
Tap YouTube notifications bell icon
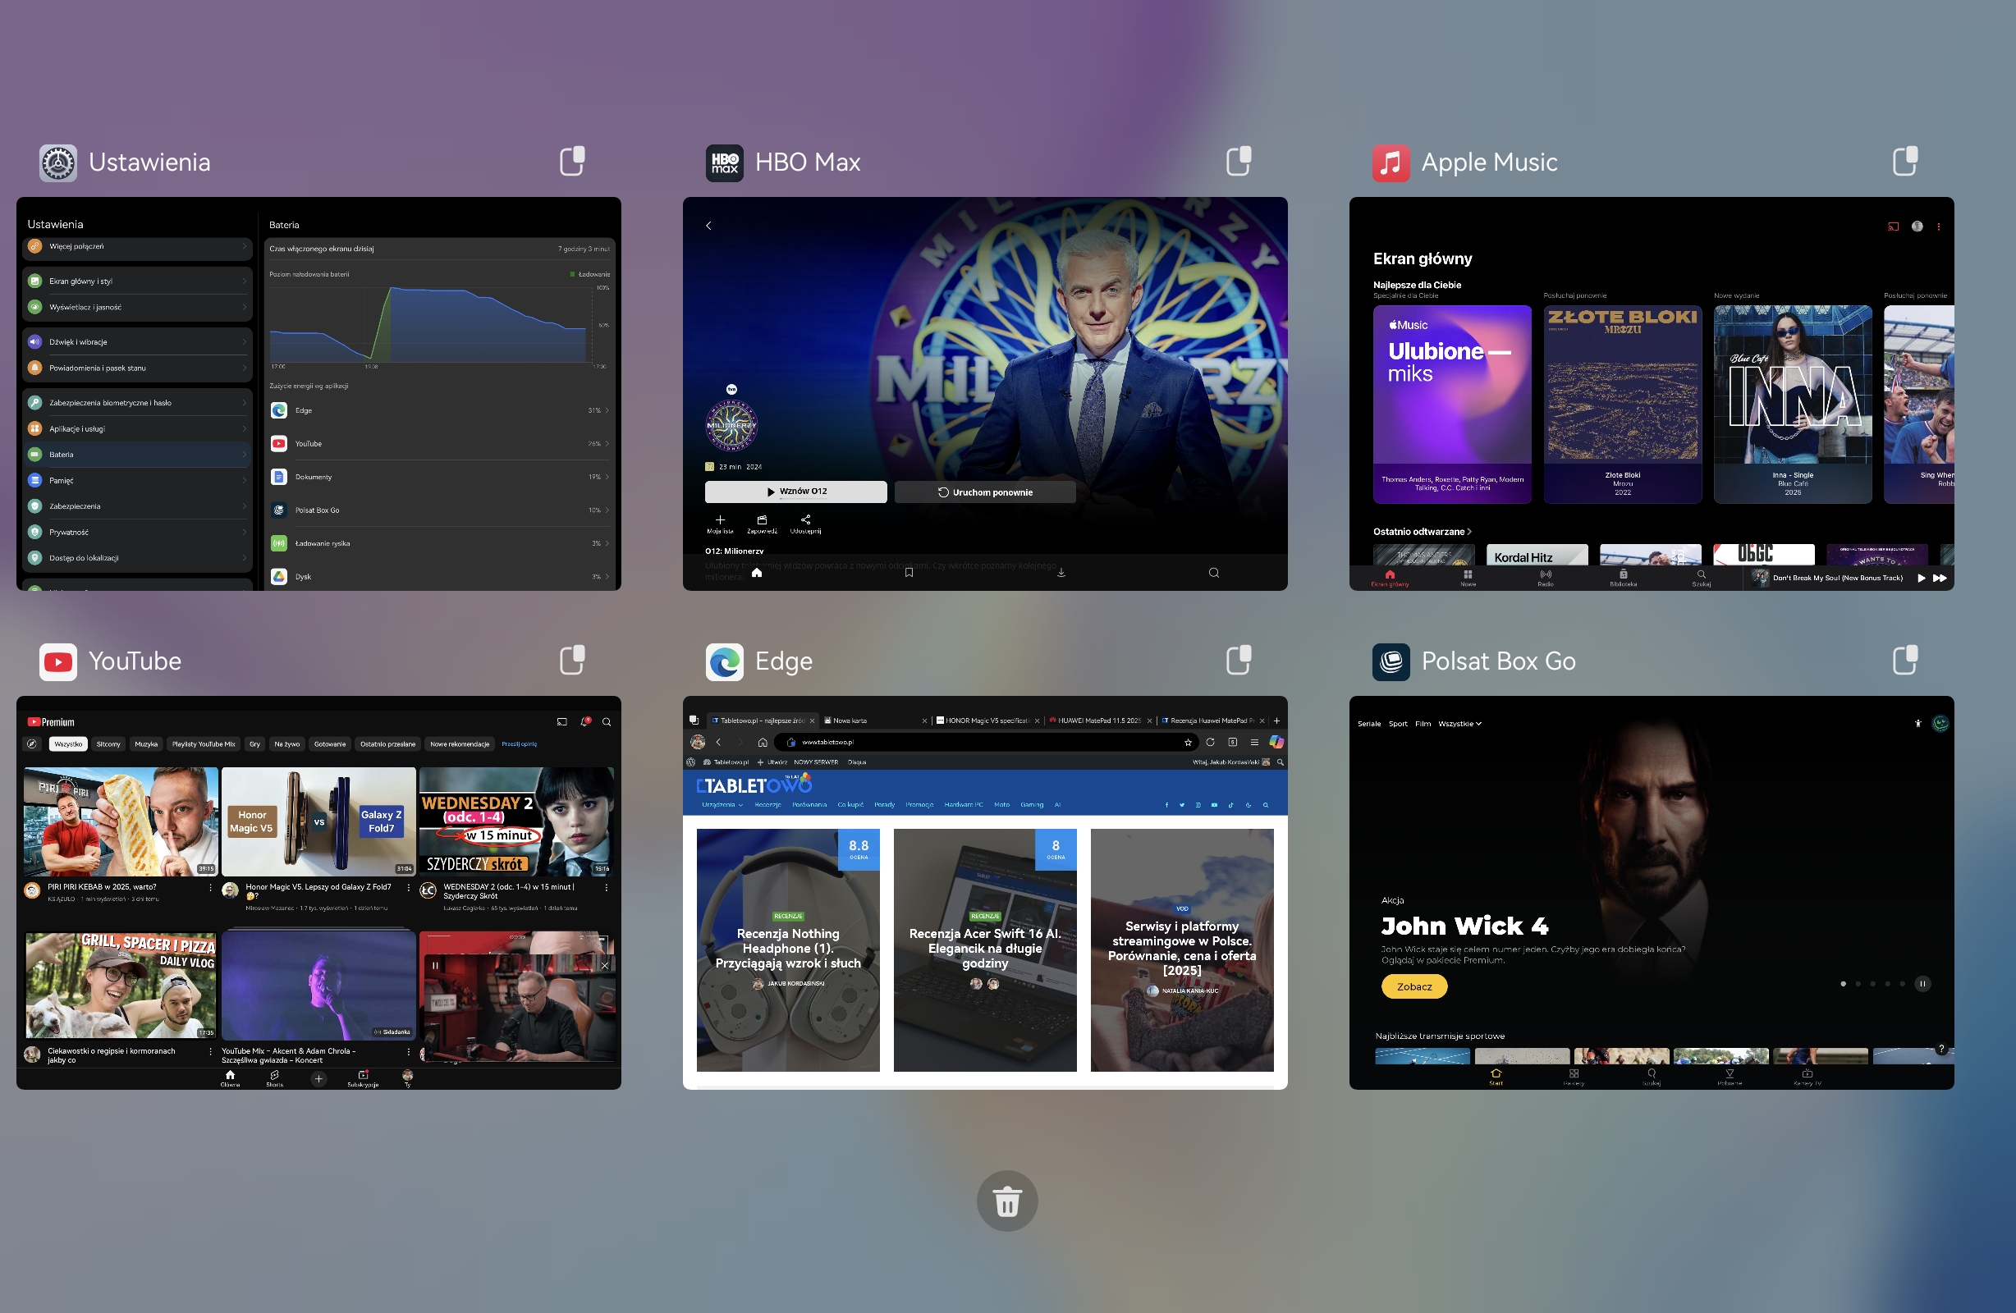(584, 721)
